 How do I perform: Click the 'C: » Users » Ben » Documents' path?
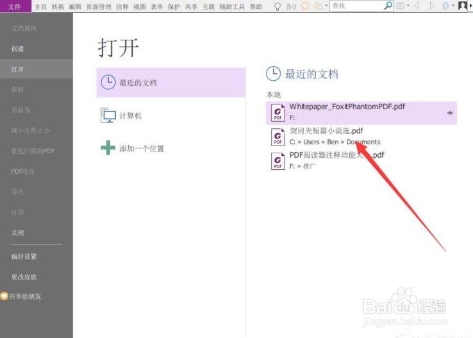point(335,142)
